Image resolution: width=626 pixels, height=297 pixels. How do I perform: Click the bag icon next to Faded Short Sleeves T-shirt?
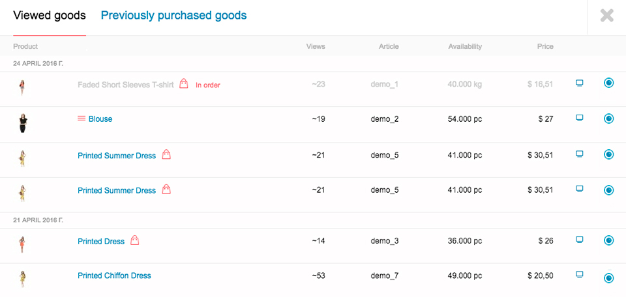click(x=184, y=84)
